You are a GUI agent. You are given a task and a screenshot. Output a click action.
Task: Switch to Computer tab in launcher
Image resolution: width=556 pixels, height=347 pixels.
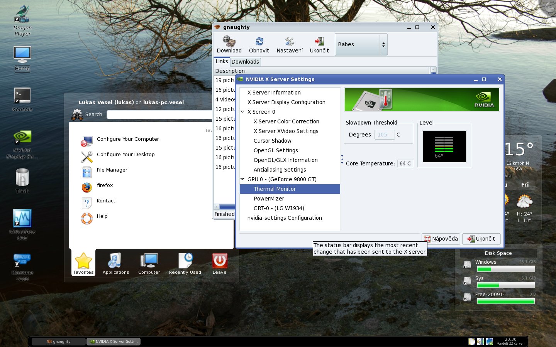point(149,263)
